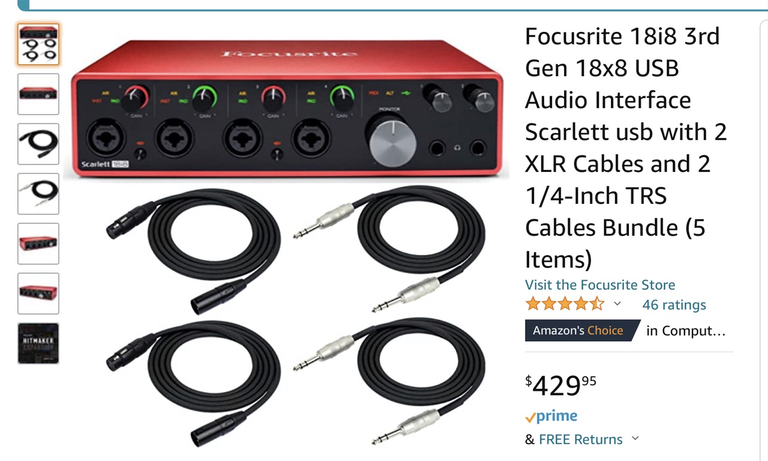Click the prime logo icon
The height and width of the screenshot is (461, 768).
pyautogui.click(x=551, y=416)
